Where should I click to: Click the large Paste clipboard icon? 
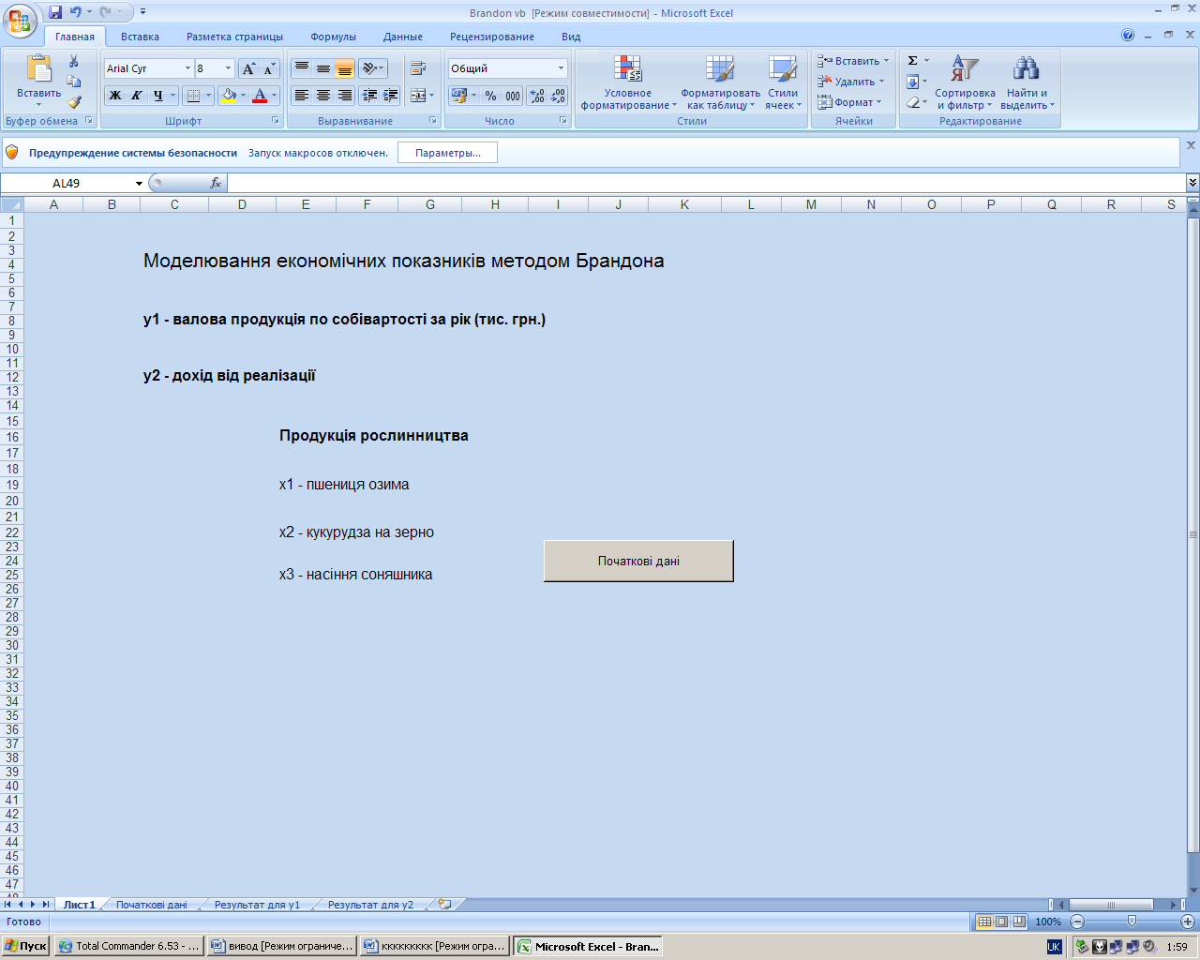38,69
